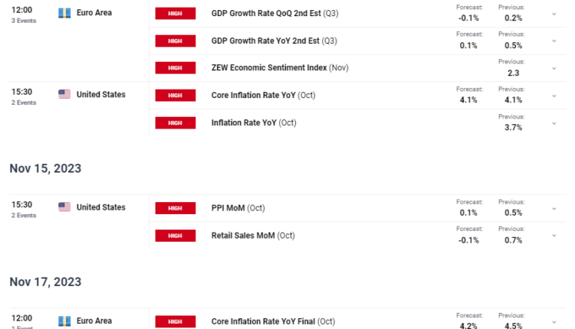Click the HIGH badge for ZEW Economic Sentiment Index

click(175, 68)
